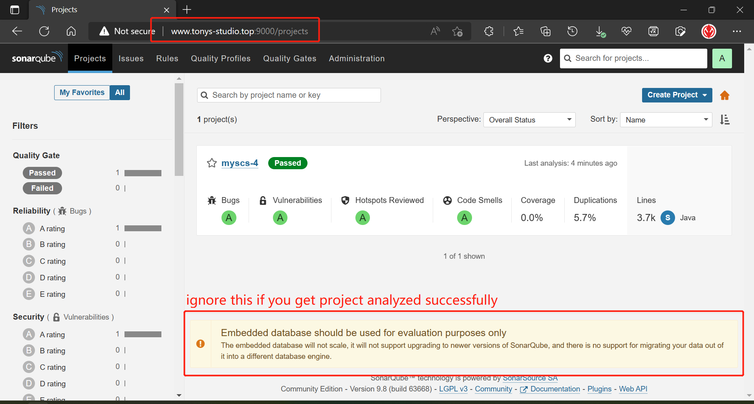Viewport: 754px width, 404px height.
Task: Click the SonarQube logo
Action: pos(37,58)
